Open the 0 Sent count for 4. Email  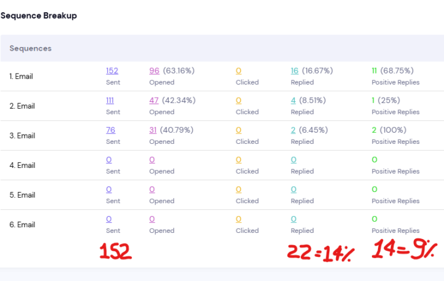pos(109,160)
